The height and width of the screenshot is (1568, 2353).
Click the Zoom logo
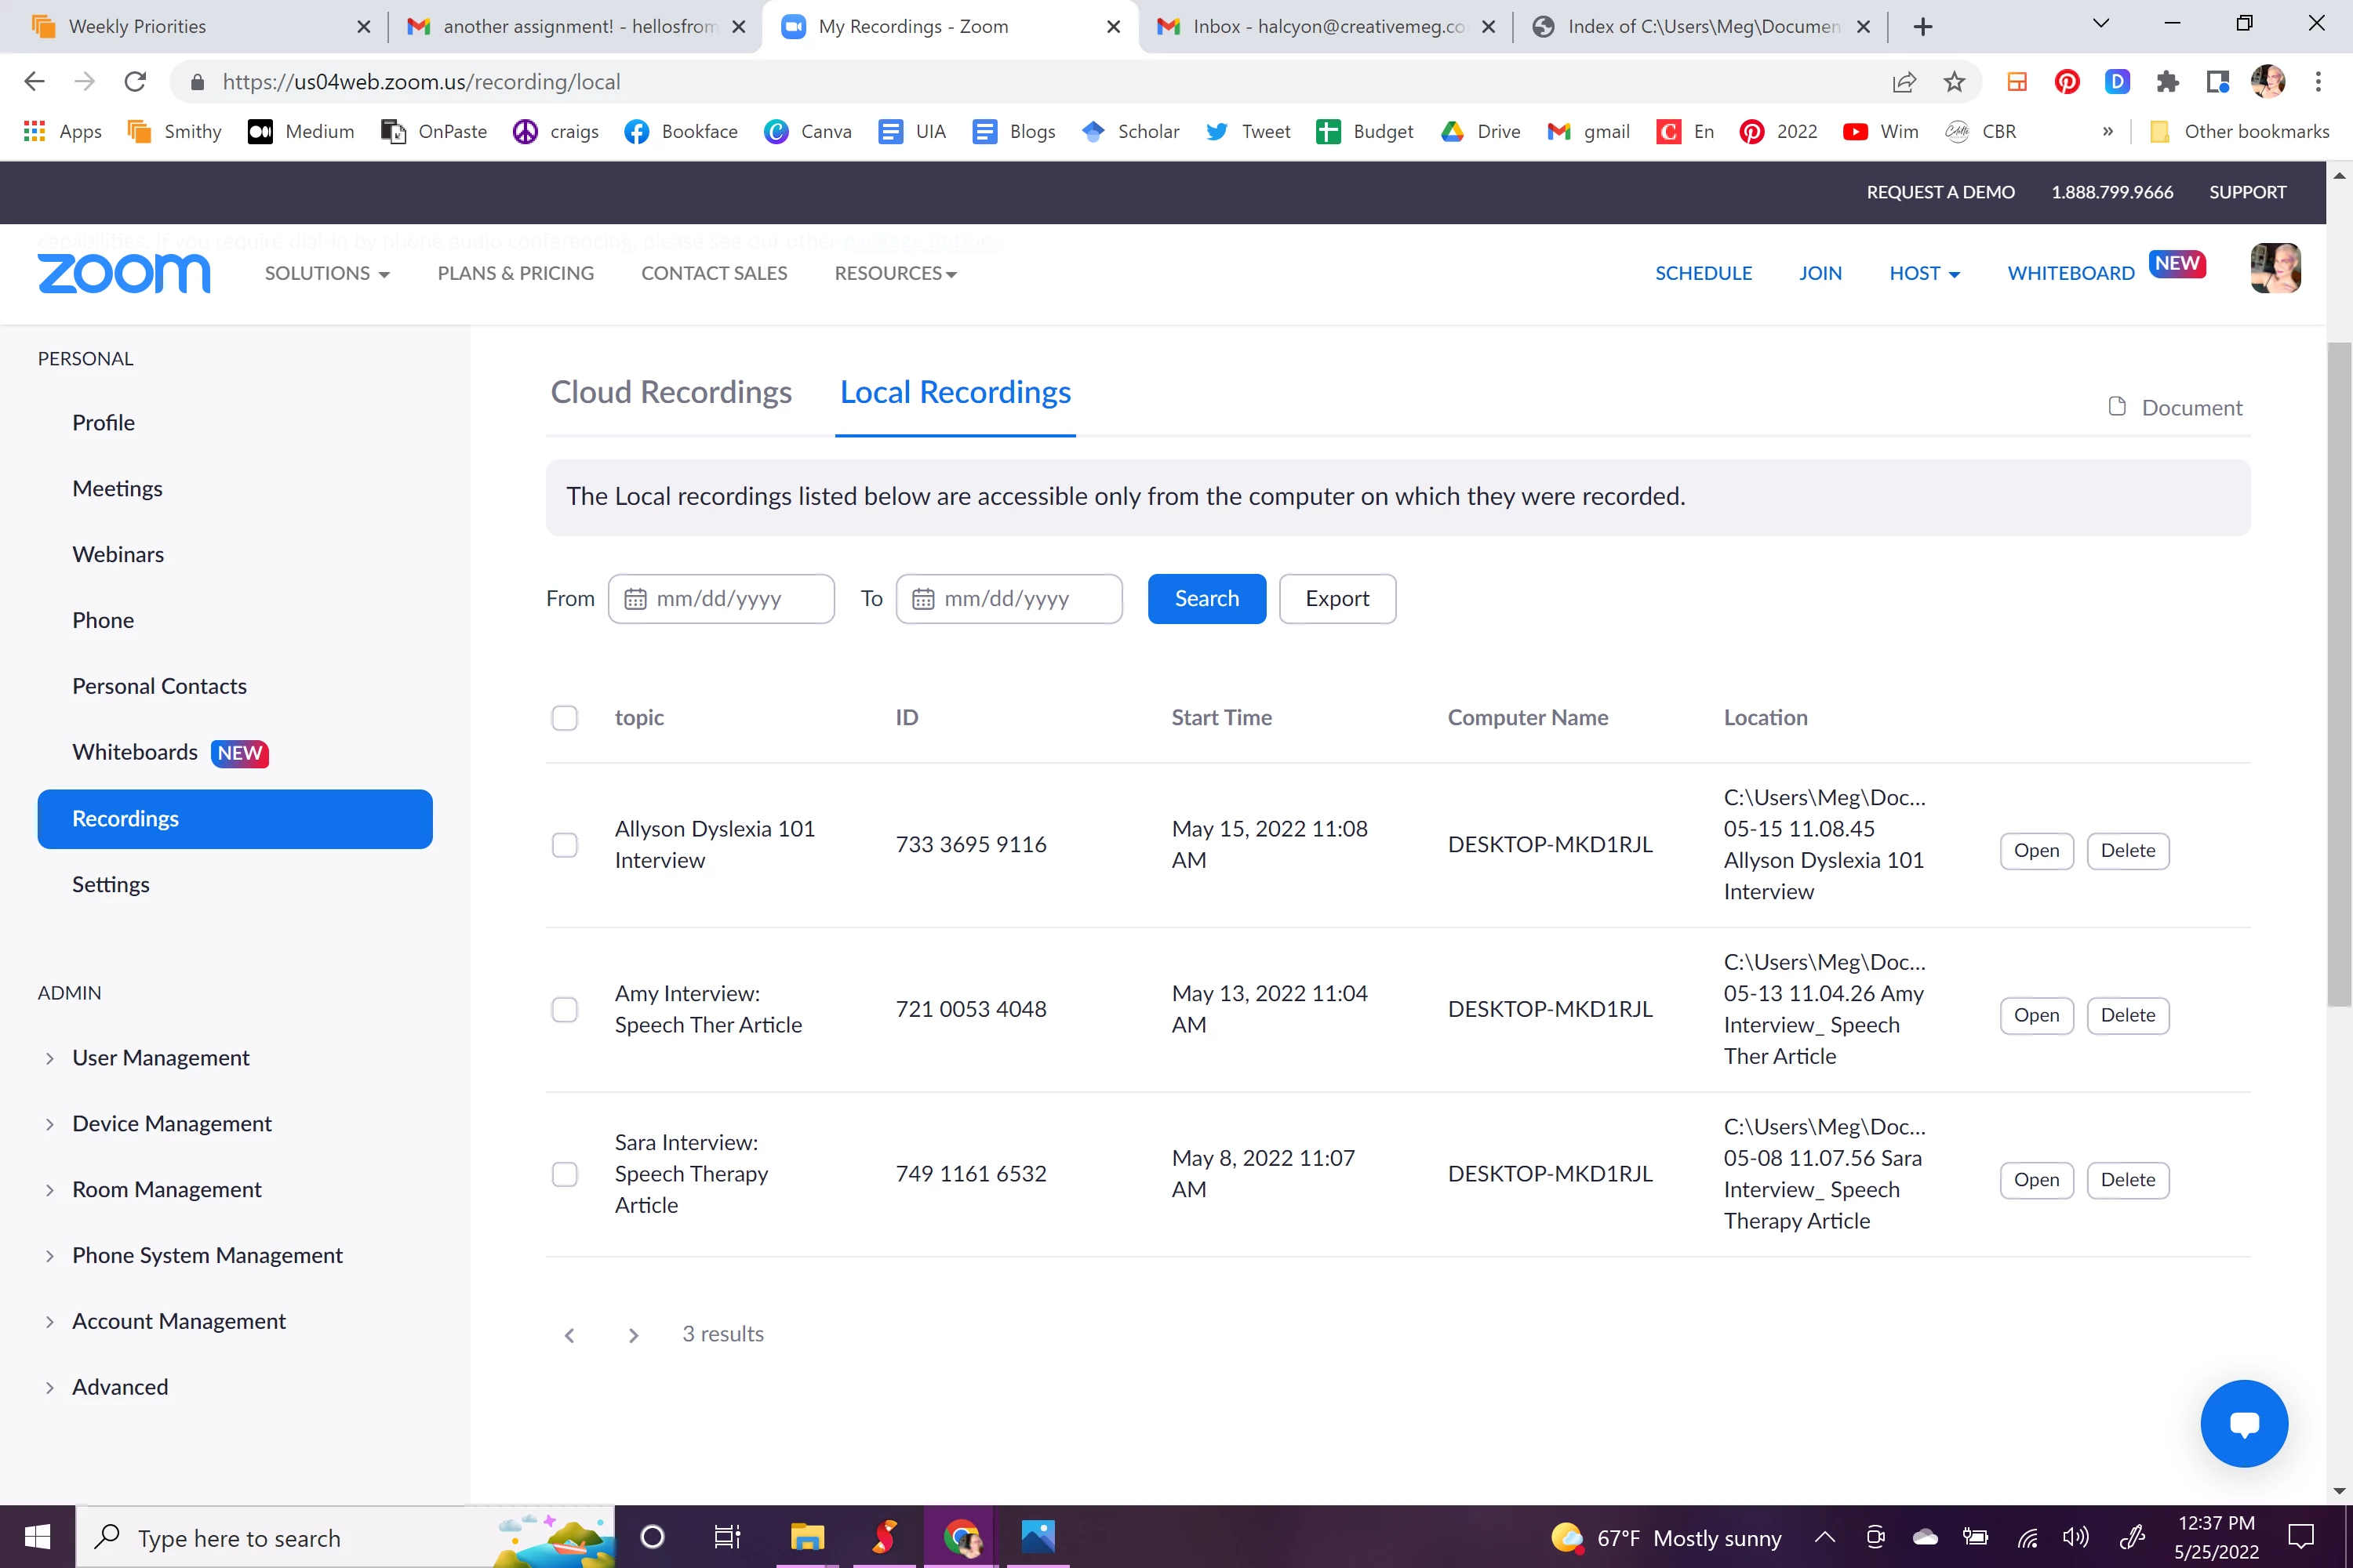pos(124,273)
